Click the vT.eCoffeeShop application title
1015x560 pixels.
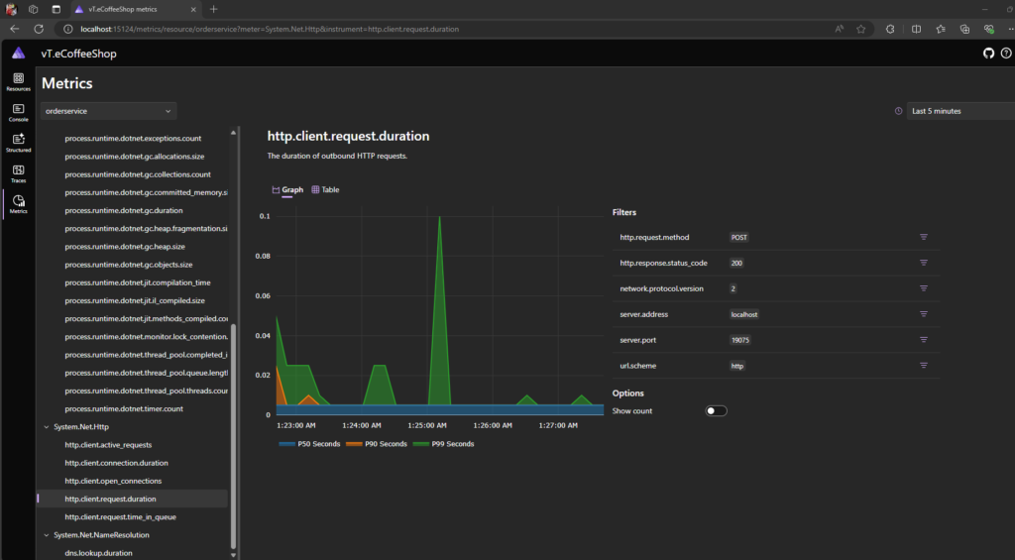click(x=79, y=54)
